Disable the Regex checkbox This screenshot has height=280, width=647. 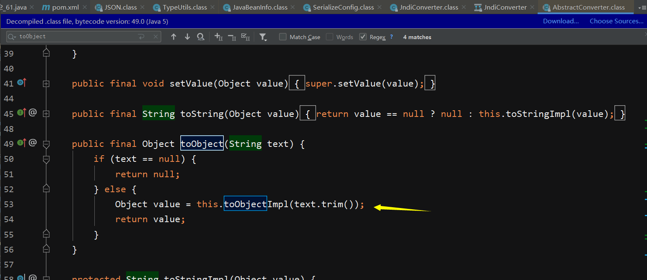click(x=363, y=37)
